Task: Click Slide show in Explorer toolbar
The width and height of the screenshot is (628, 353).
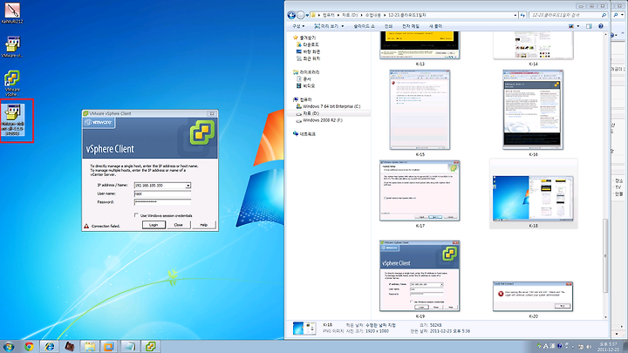Action: coord(364,26)
